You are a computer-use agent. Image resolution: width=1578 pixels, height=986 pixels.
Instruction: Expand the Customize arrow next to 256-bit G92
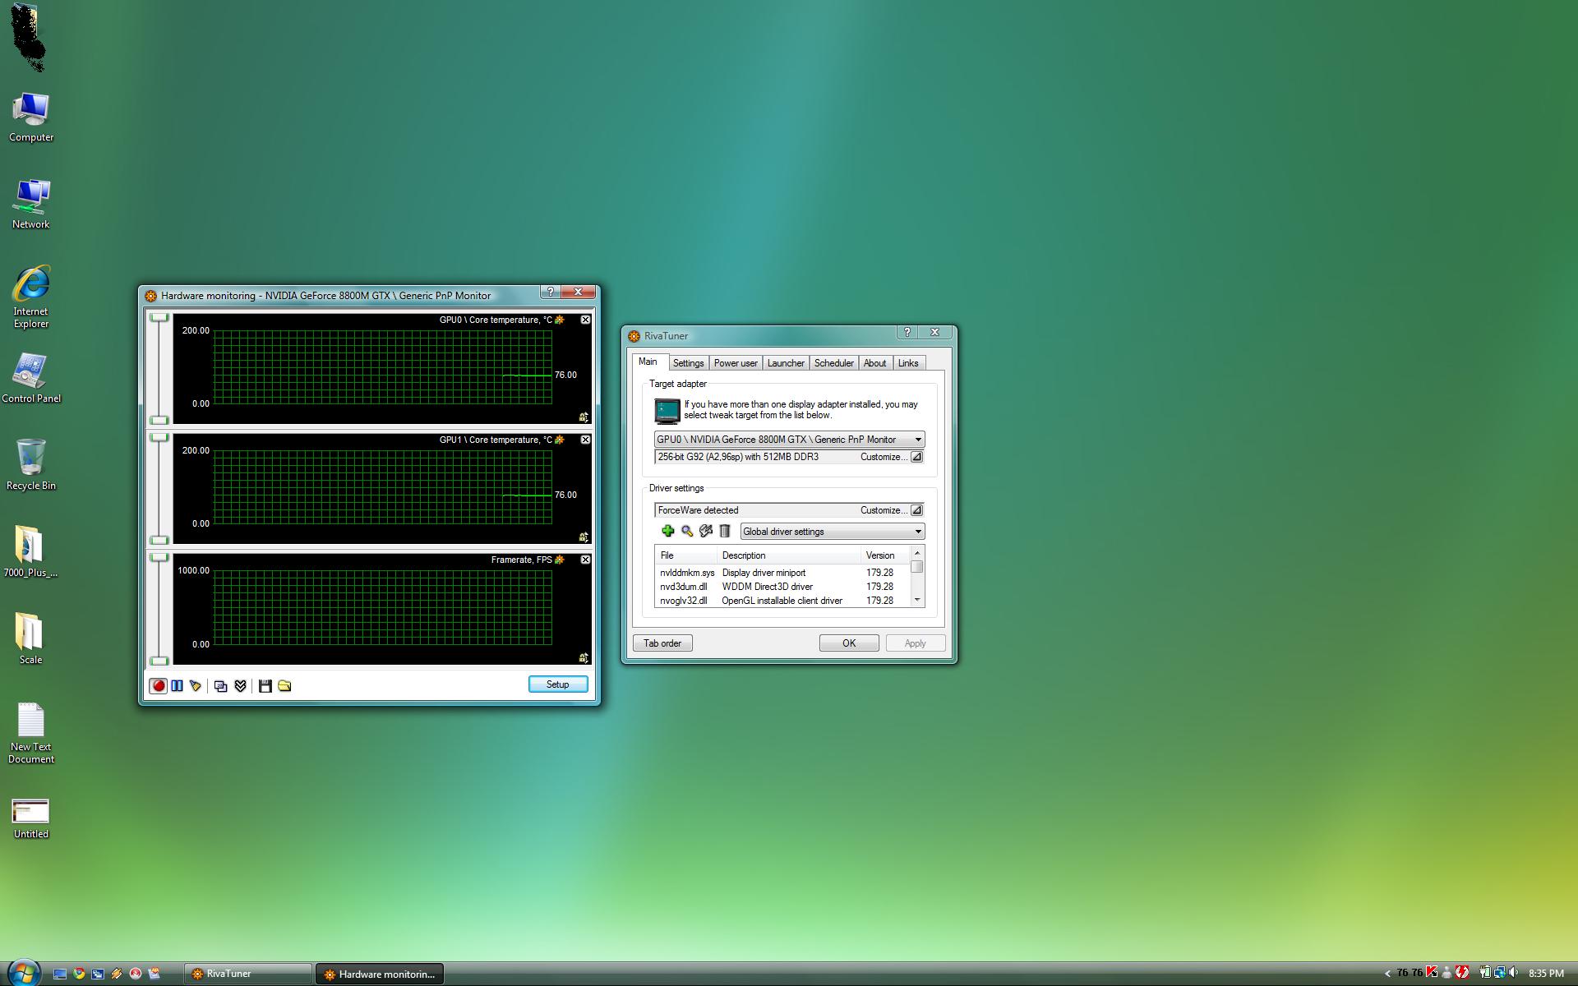[x=916, y=457]
